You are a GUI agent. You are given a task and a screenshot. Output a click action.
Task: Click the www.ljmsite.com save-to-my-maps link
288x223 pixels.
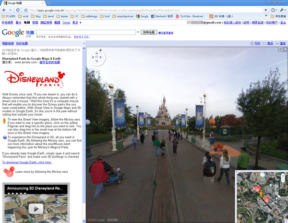coord(49,62)
